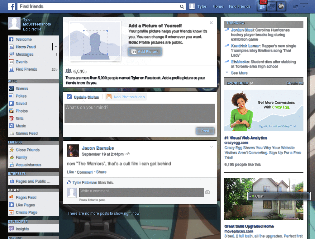Switch to Home in the top navigation
Viewport: 319px width, 239px height.
click(x=218, y=6)
